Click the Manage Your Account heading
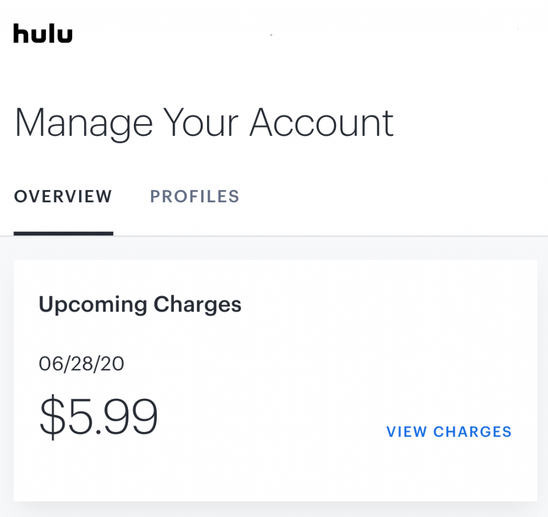 click(204, 124)
